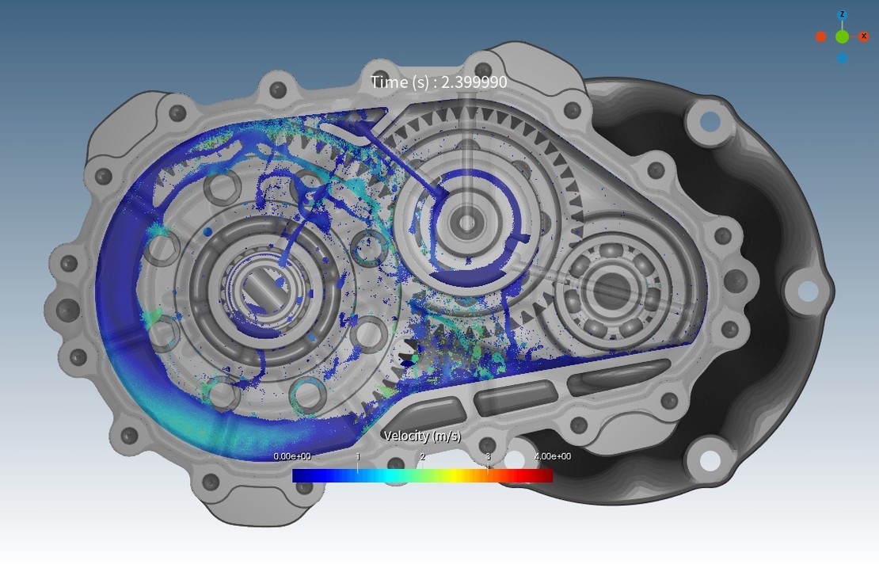Click the unlabeled red handle on the gizmo's left
Screen dimensions: 879x568
(x=821, y=36)
